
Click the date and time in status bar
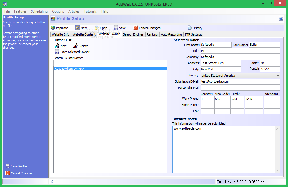[241, 181]
